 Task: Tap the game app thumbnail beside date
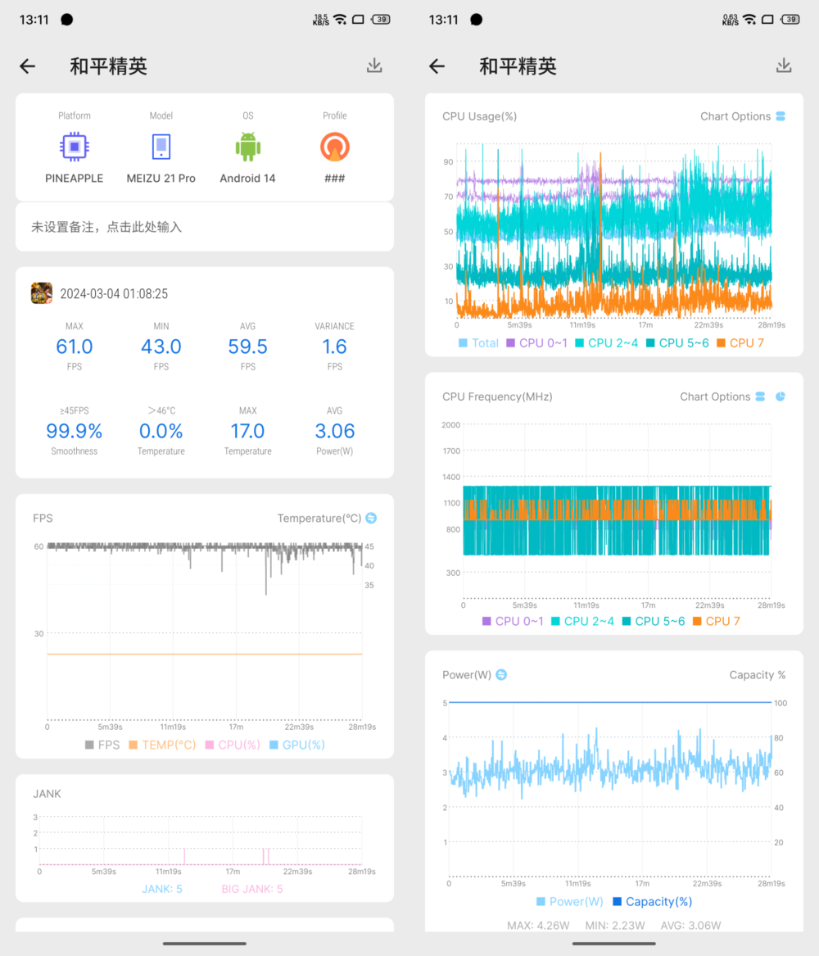42,293
